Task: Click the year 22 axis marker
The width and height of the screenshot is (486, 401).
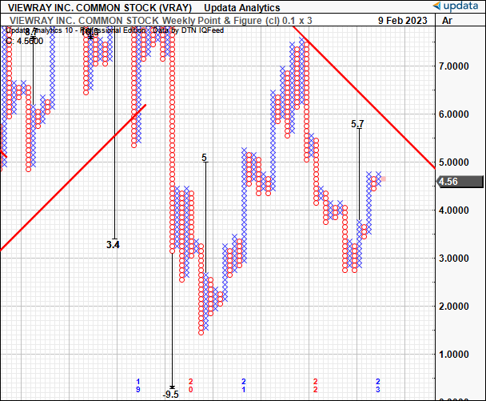Action: 316,385
